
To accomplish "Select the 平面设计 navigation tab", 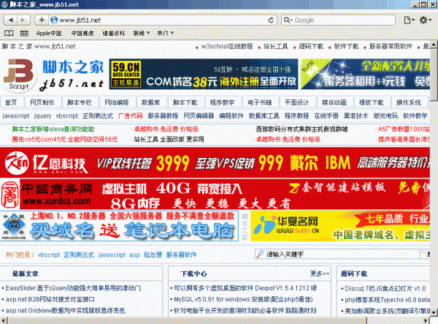I will click(296, 102).
